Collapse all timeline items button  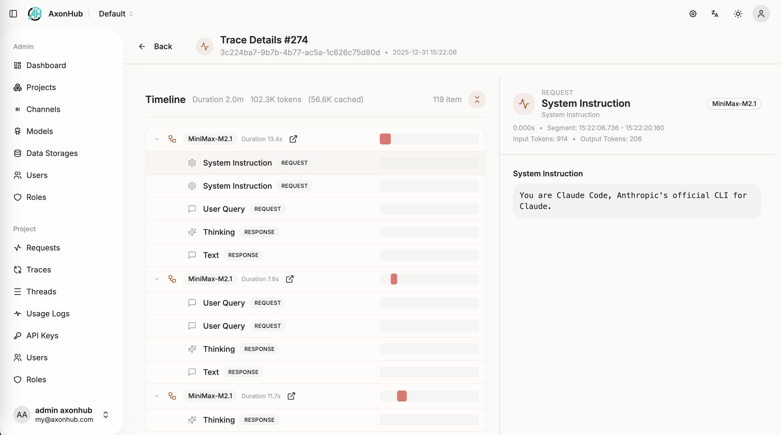click(477, 99)
